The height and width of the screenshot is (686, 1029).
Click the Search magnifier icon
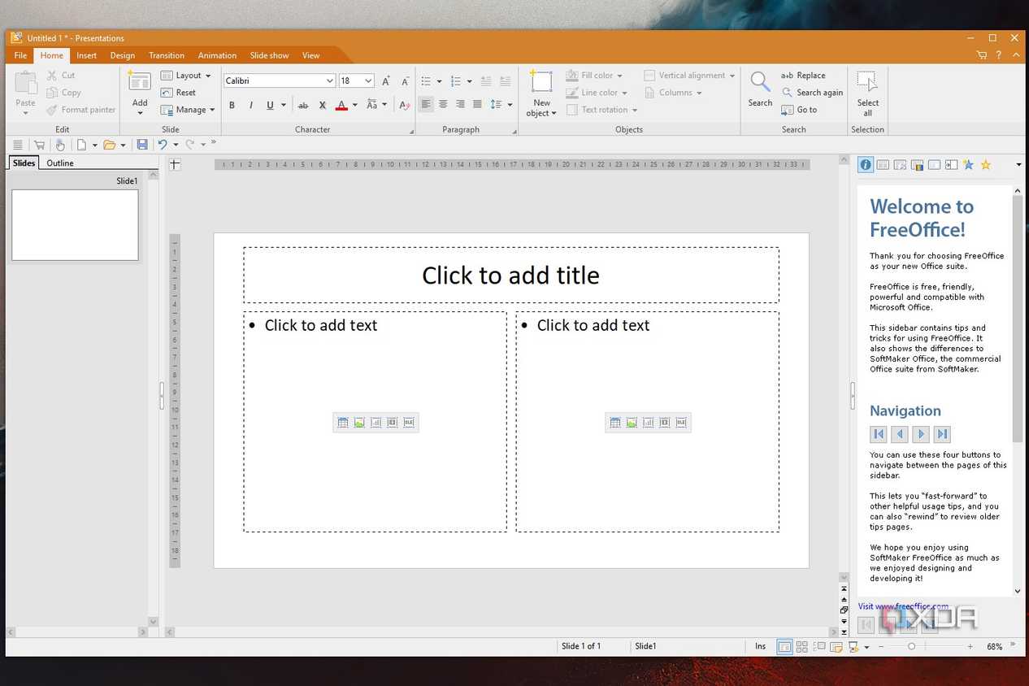click(760, 89)
